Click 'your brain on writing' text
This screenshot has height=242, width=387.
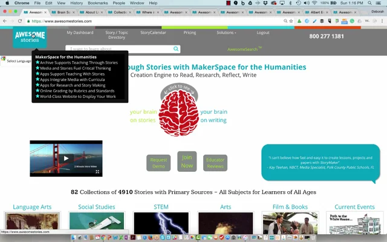coord(213,116)
